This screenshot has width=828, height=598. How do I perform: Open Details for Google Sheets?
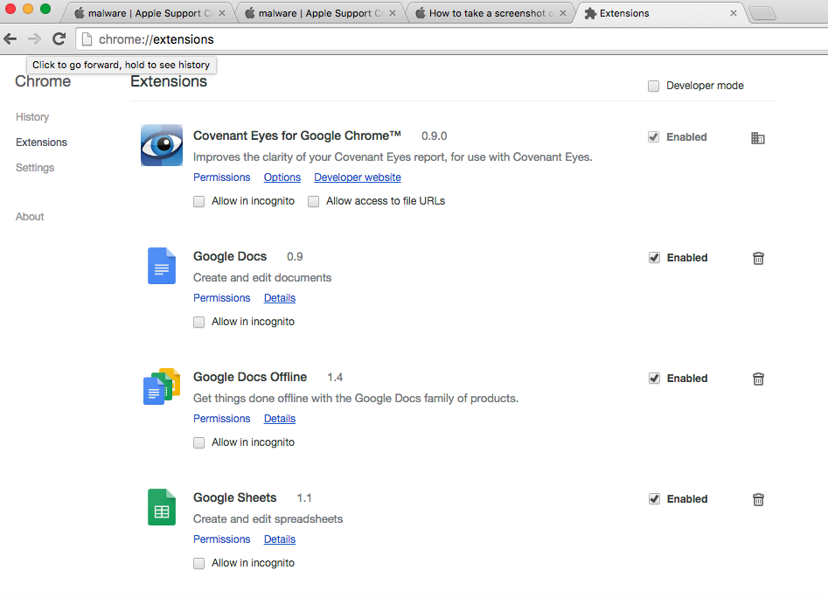click(x=279, y=539)
